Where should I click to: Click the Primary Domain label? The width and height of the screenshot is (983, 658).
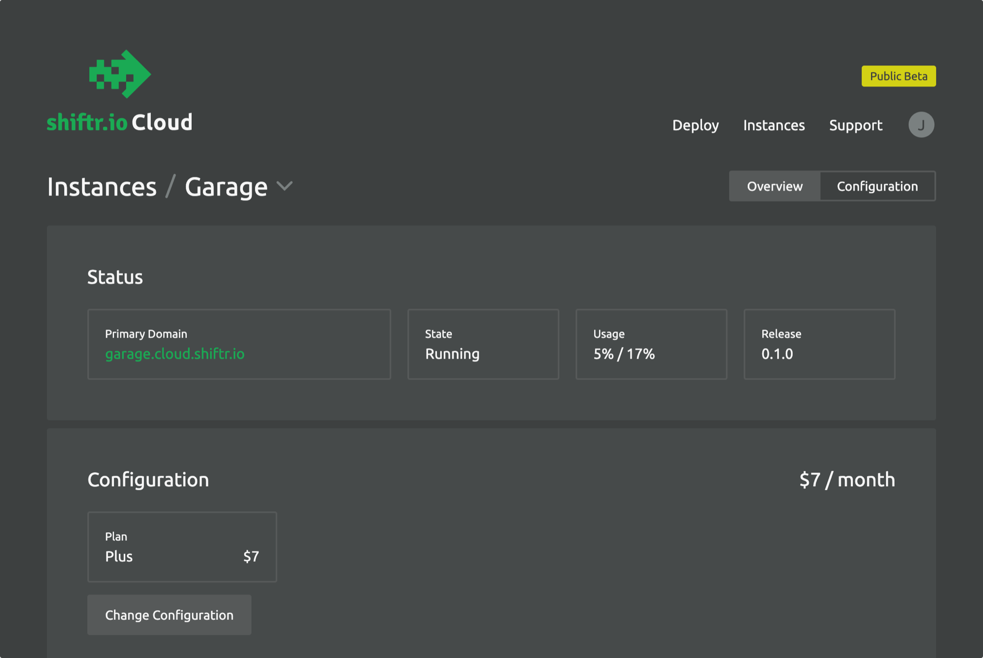[x=146, y=334]
